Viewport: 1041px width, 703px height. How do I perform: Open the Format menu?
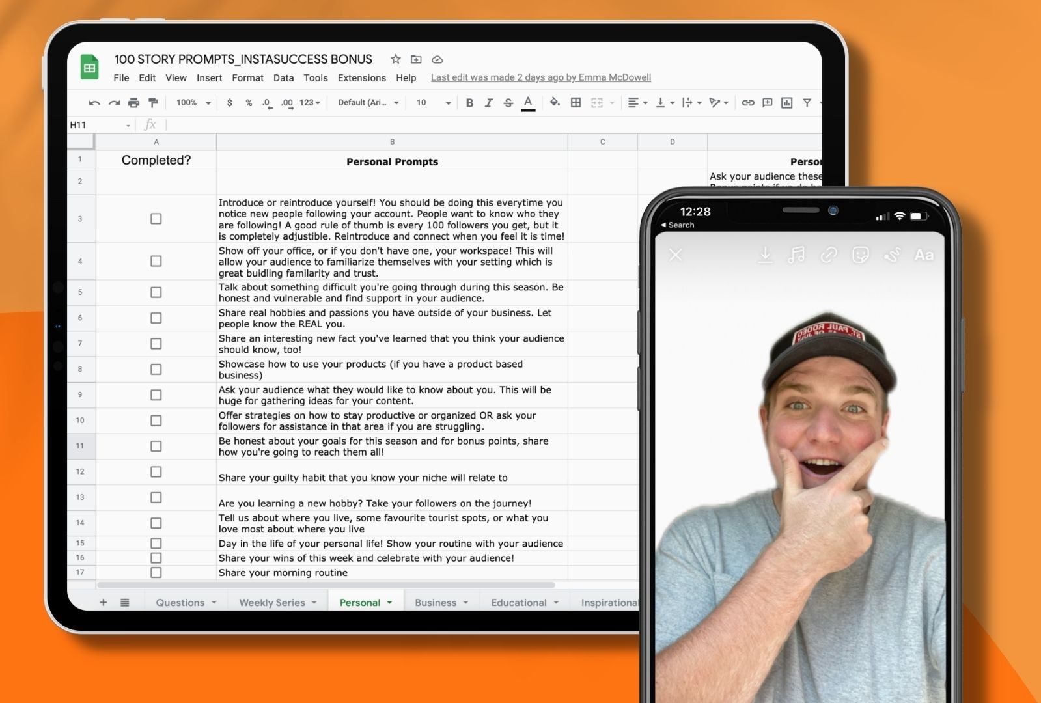pyautogui.click(x=247, y=78)
